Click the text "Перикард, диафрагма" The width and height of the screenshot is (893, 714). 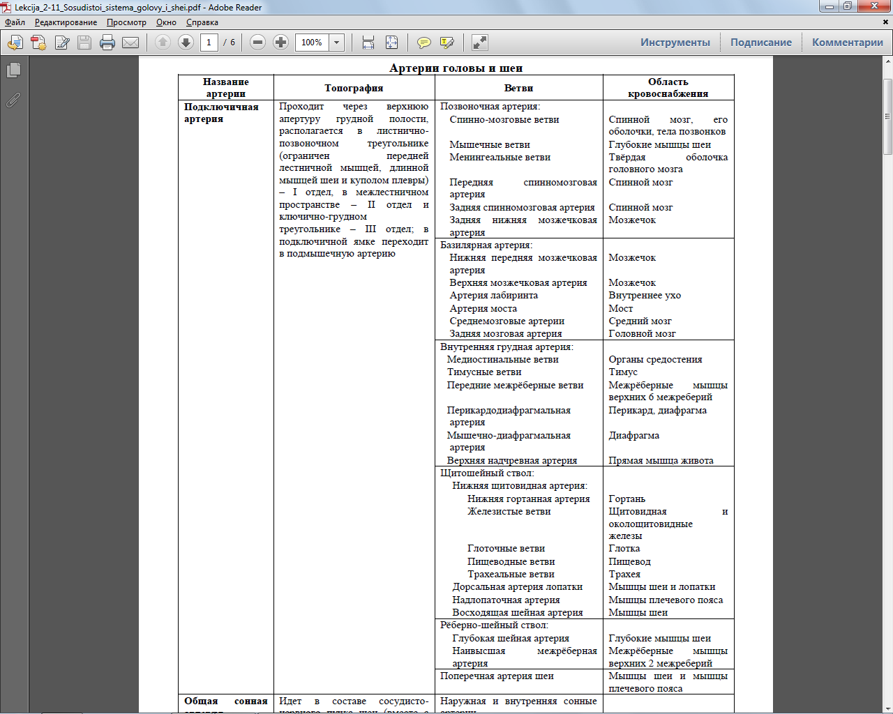click(658, 410)
